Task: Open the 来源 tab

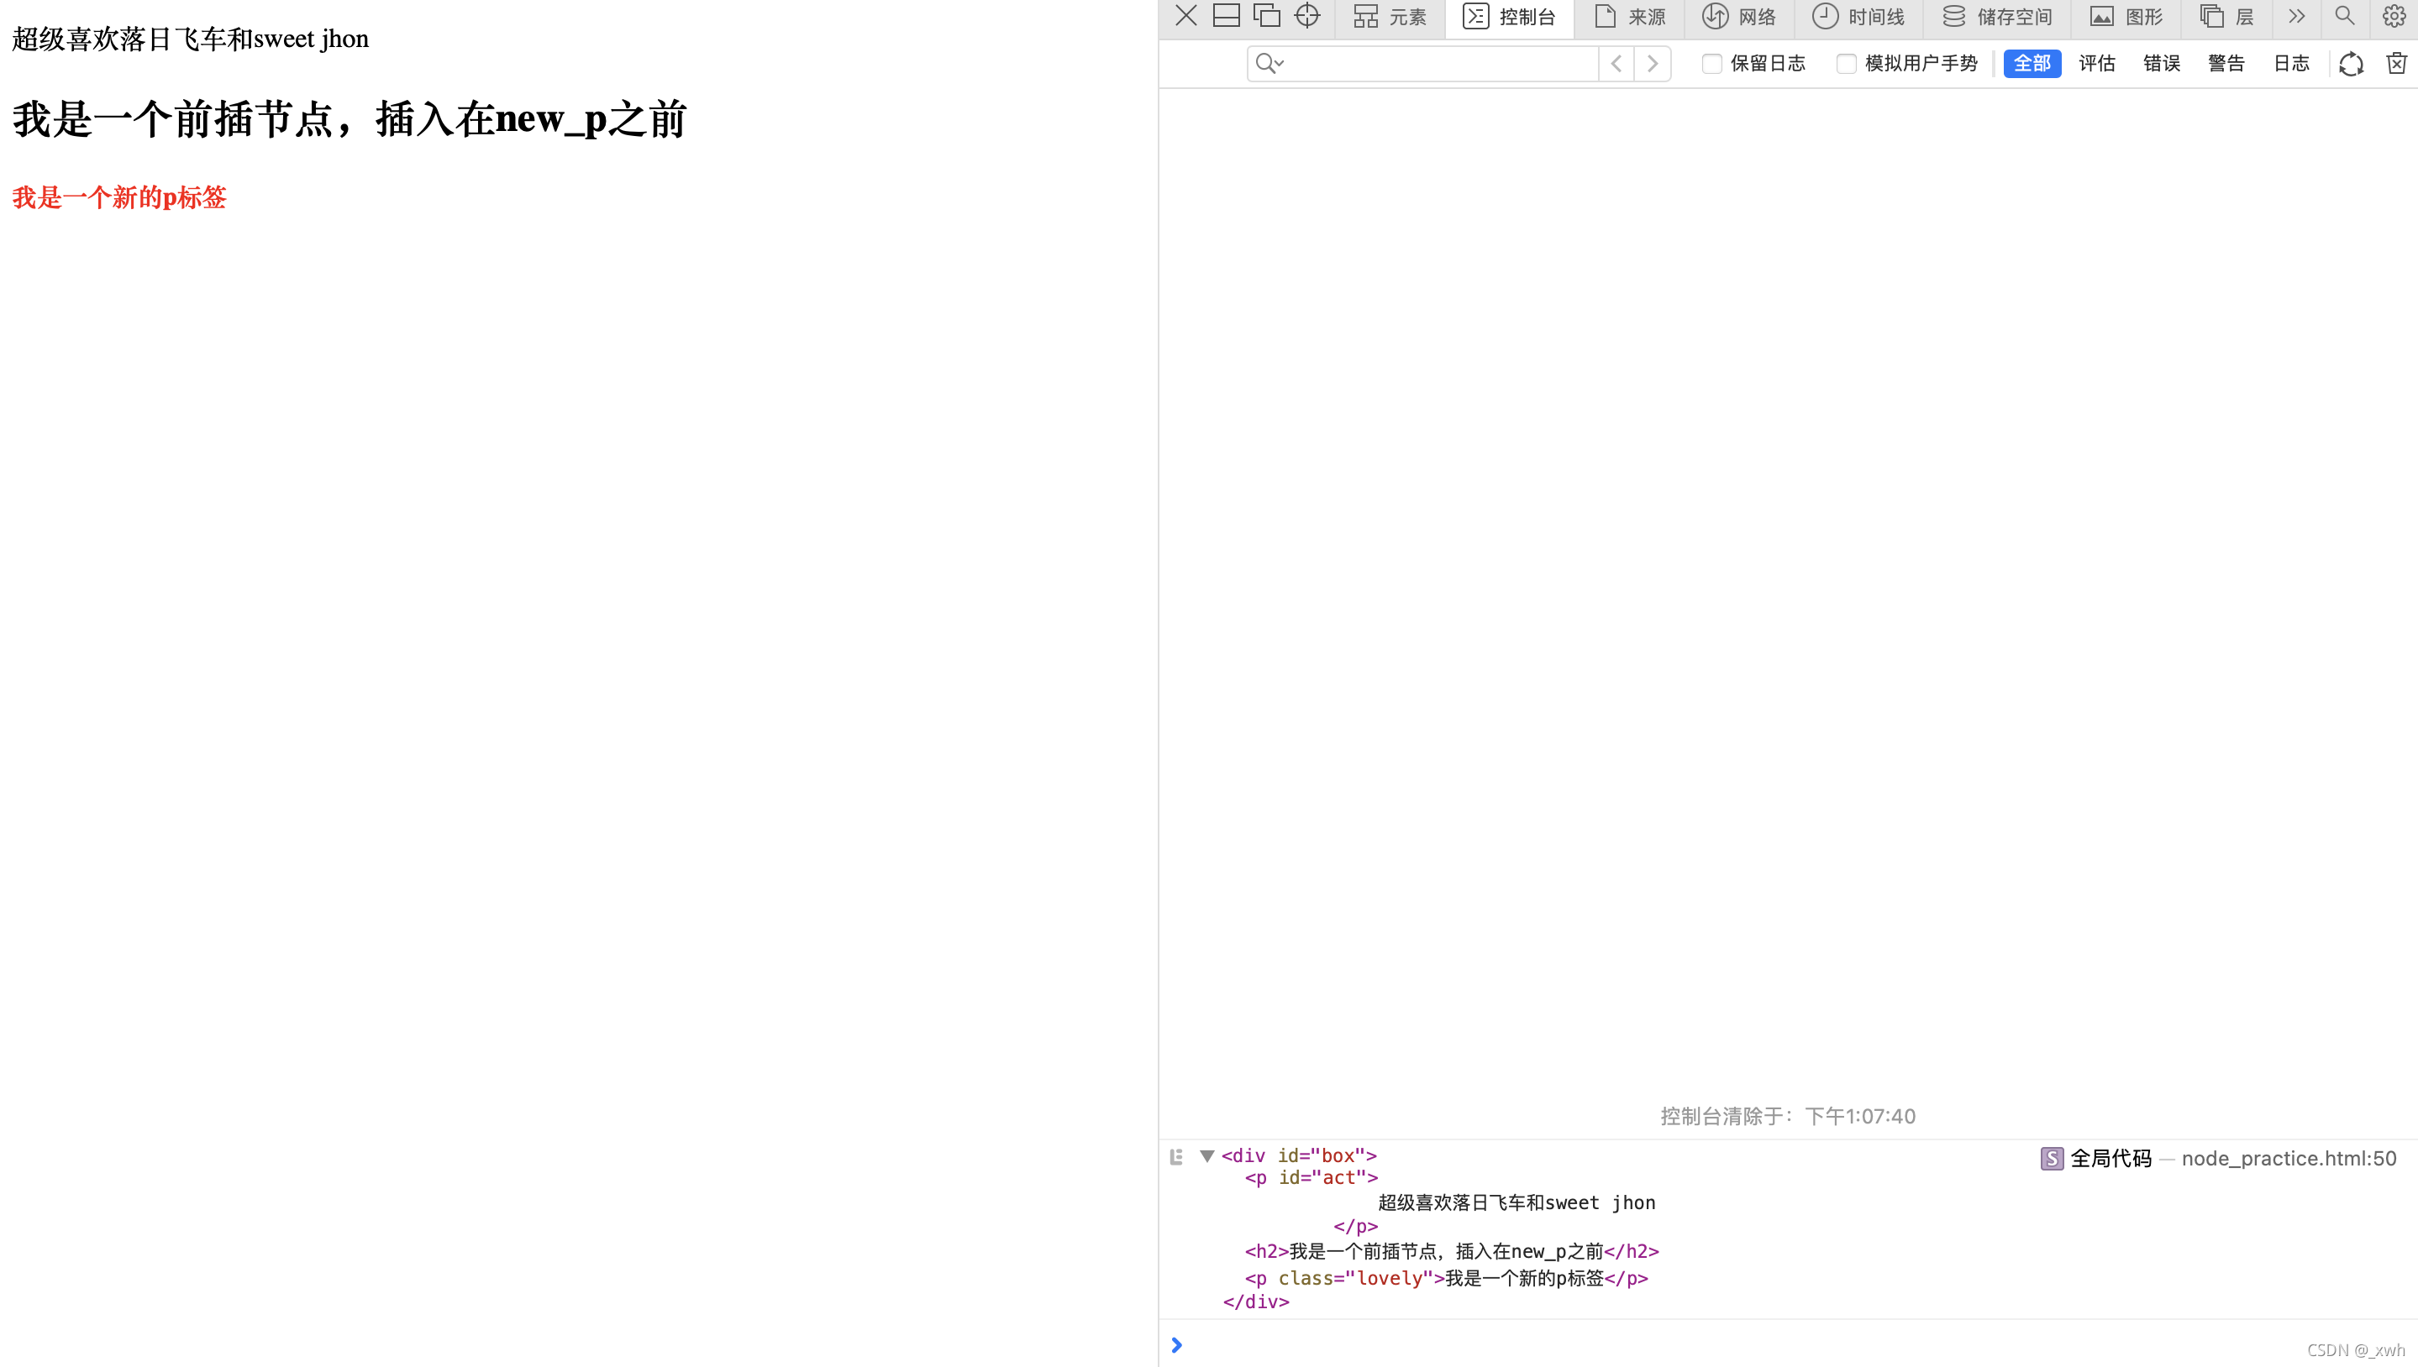Action: [x=1630, y=17]
